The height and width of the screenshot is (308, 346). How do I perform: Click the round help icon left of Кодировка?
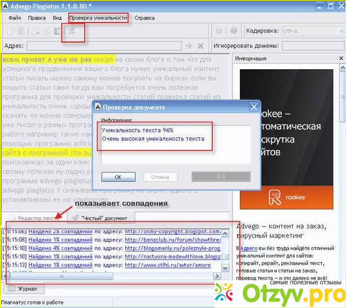[234, 31]
